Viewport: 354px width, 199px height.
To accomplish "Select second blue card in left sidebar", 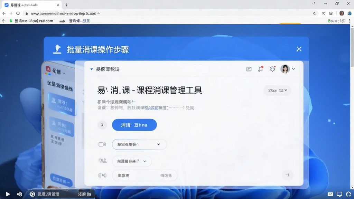I will coord(62,126).
